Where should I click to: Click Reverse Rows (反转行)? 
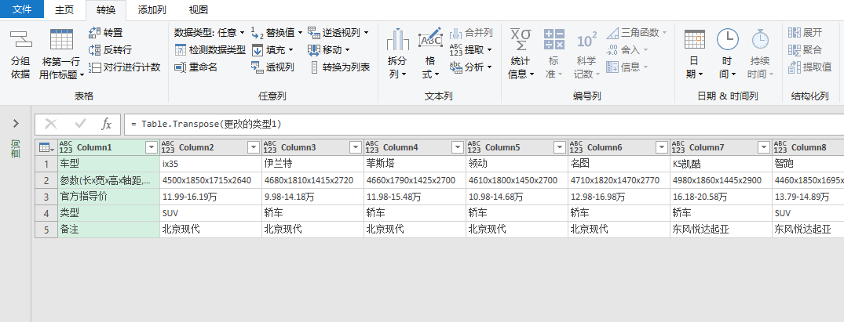pyautogui.click(x=111, y=50)
